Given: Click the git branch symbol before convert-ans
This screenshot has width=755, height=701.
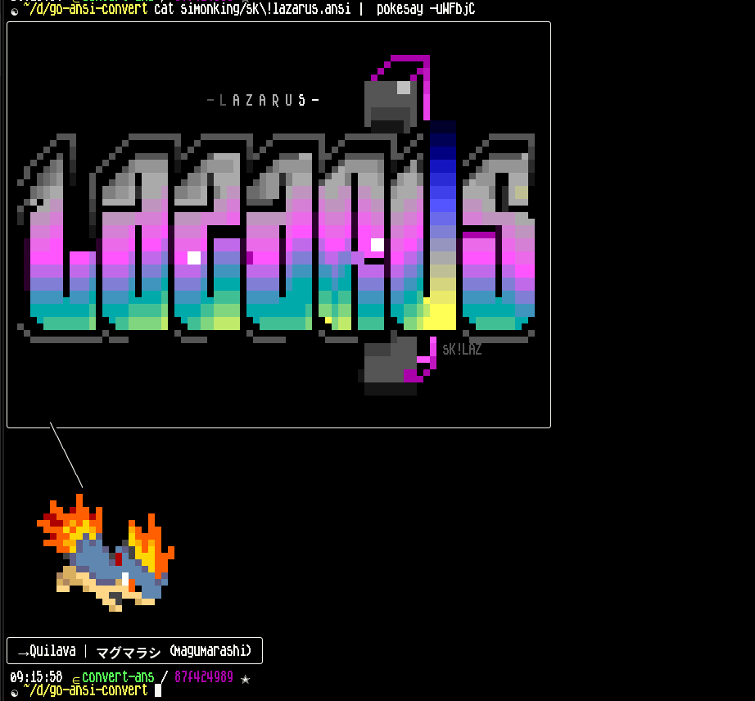Looking at the screenshot, I should 75,679.
